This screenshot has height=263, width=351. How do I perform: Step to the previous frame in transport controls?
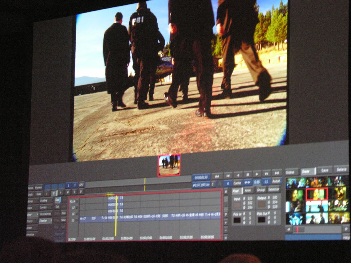pos(228,176)
